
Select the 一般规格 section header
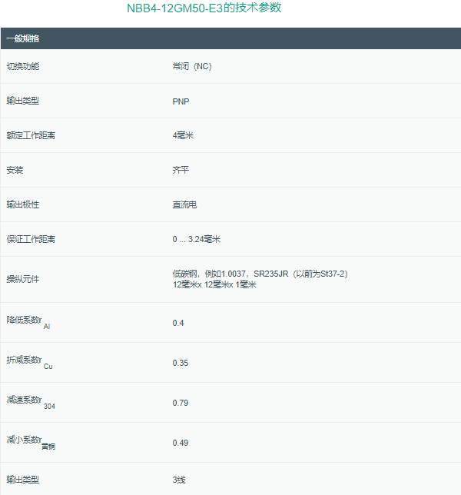[x=23, y=38]
